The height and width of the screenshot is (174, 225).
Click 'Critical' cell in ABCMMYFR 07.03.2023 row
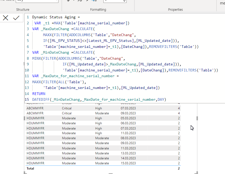coord(67,108)
